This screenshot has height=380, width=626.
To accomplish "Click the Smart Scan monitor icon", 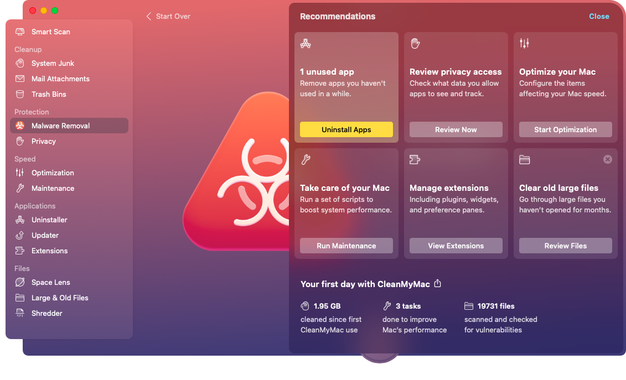I will pos(19,32).
